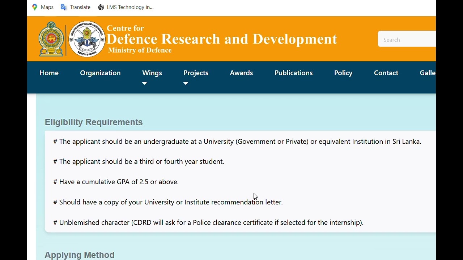The height and width of the screenshot is (260, 463).
Task: Click the Sri Lanka national emblem logo
Action: click(x=51, y=39)
